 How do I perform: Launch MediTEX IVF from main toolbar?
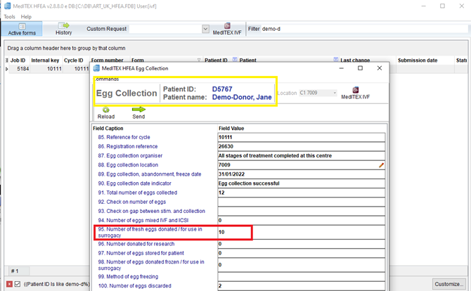(x=227, y=29)
